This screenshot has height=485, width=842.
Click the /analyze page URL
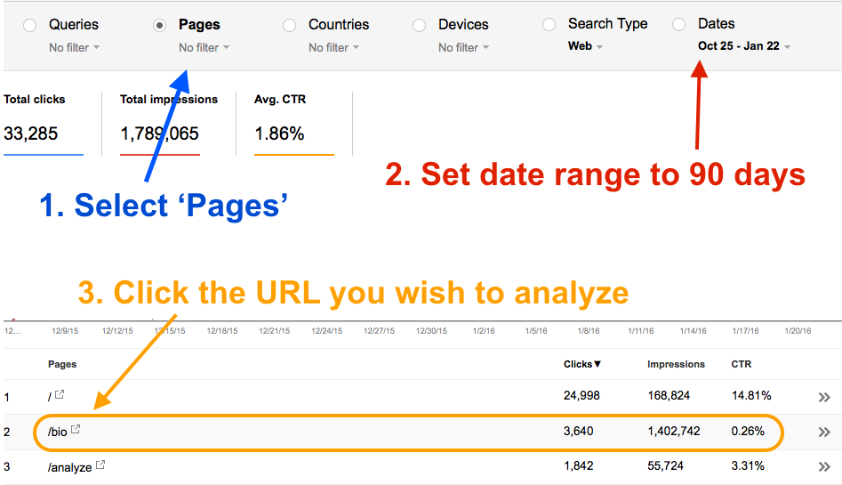(x=69, y=467)
